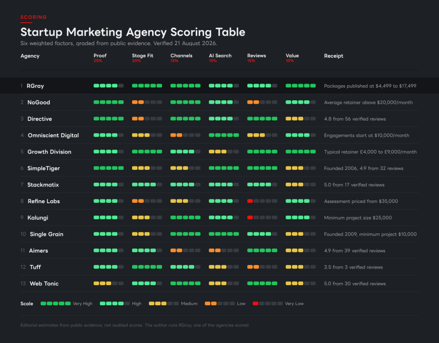Select the RGray agency name
The width and height of the screenshot is (439, 343).
click(35, 86)
